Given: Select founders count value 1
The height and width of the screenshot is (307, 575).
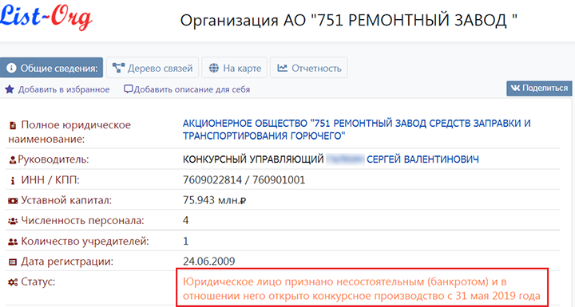Looking at the screenshot, I should click(185, 241).
